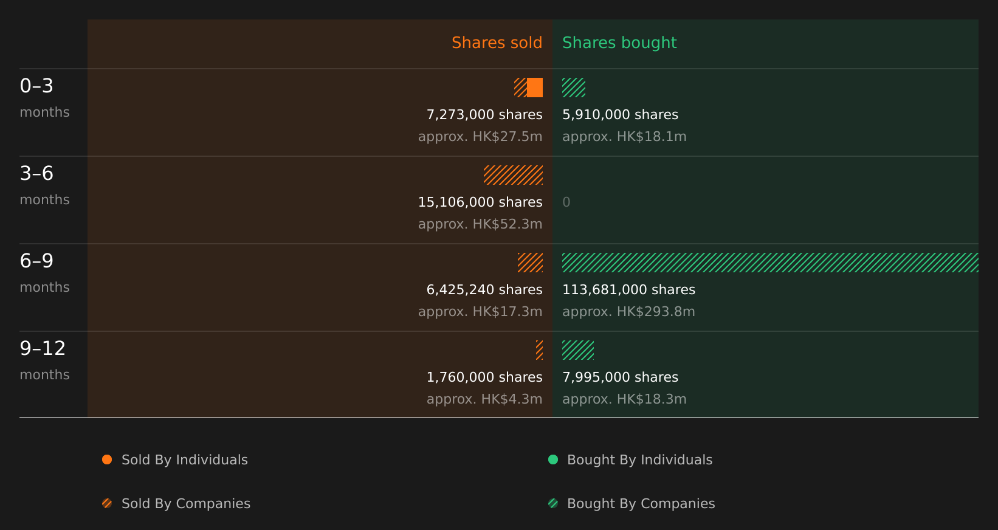Click the 6–9 months row label
This screenshot has height=530, width=998.
pos(44,273)
